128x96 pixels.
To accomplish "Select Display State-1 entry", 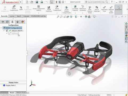I will tap(9, 85).
